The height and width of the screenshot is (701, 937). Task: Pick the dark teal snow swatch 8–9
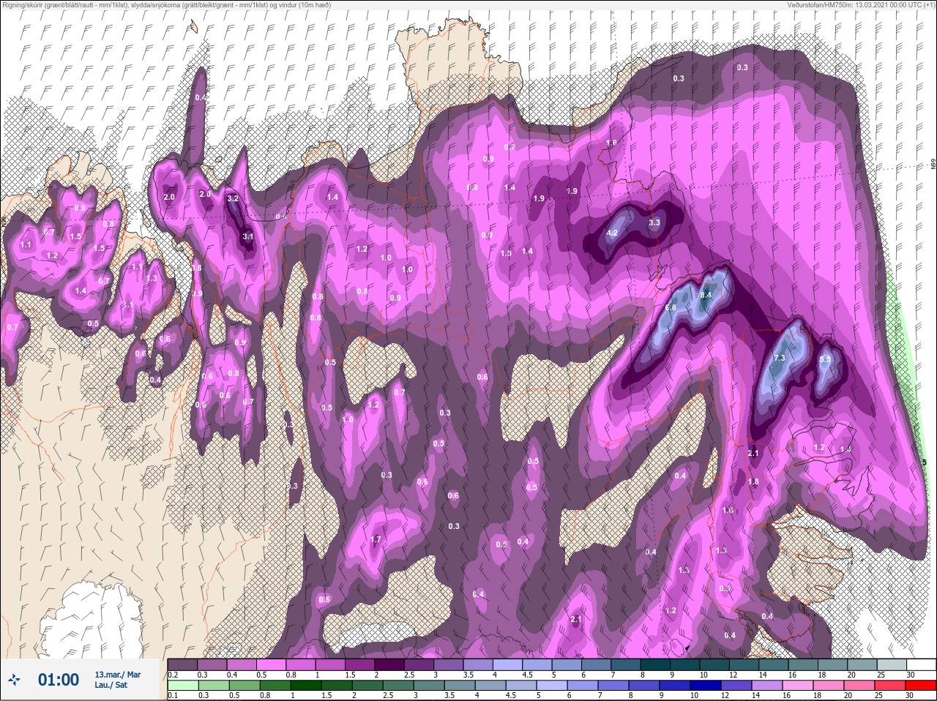[657, 664]
